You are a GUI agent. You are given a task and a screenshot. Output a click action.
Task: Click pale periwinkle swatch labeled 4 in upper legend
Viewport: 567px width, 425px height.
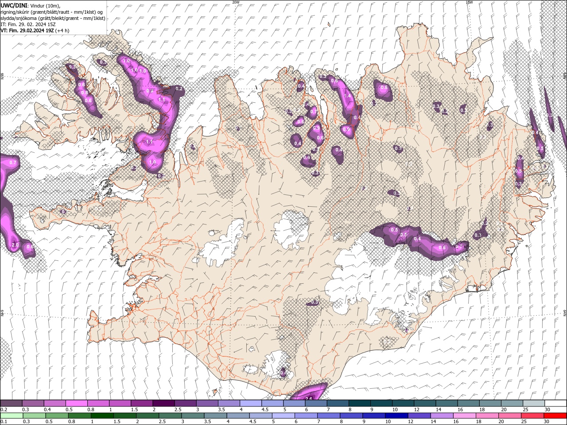tap(251, 403)
